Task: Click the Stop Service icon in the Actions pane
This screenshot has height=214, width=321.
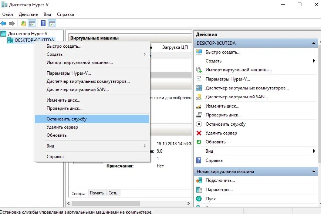Action: pyautogui.click(x=199, y=124)
